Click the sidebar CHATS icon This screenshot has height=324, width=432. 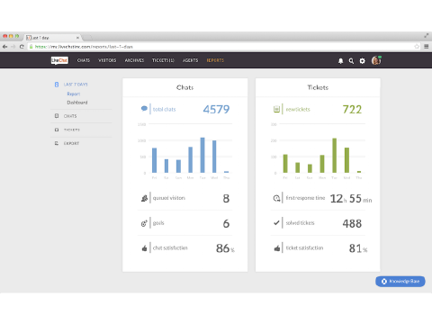coord(57,116)
